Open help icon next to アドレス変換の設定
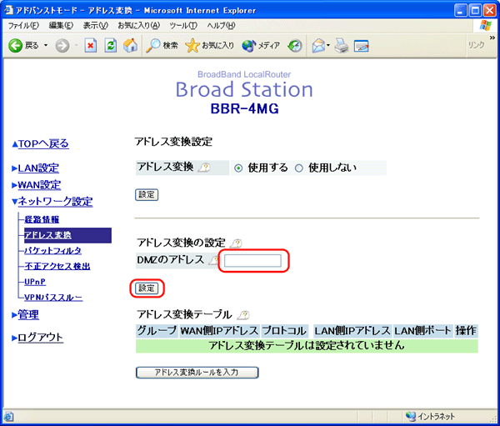 (x=236, y=243)
